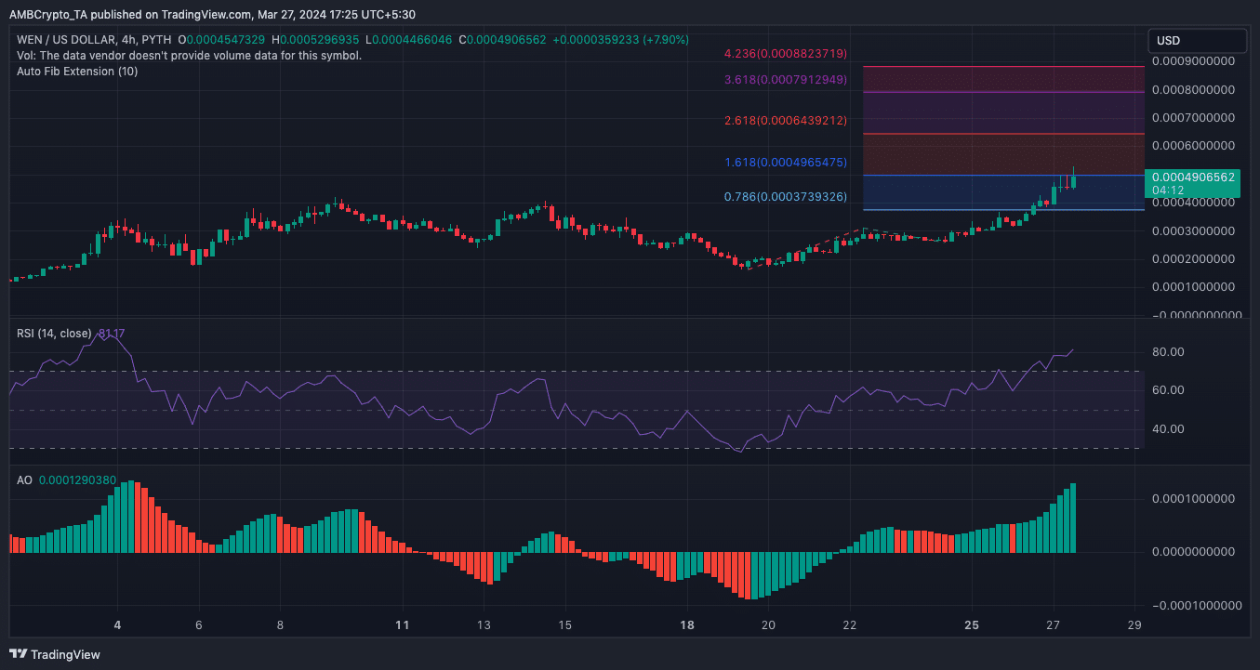The image size is (1260, 670).
Task: Click date label 4 on time axis
Action: coord(117,624)
